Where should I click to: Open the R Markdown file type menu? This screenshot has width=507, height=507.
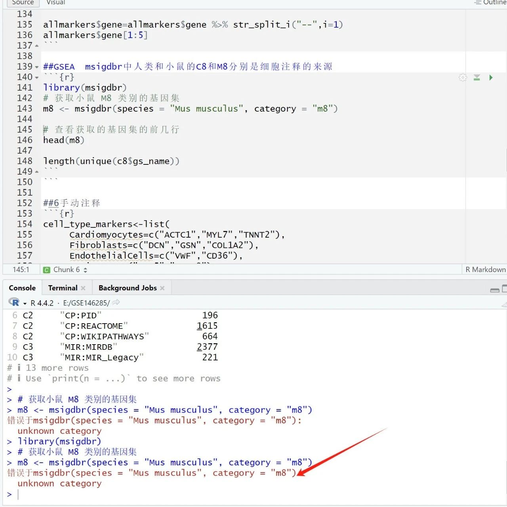point(485,270)
